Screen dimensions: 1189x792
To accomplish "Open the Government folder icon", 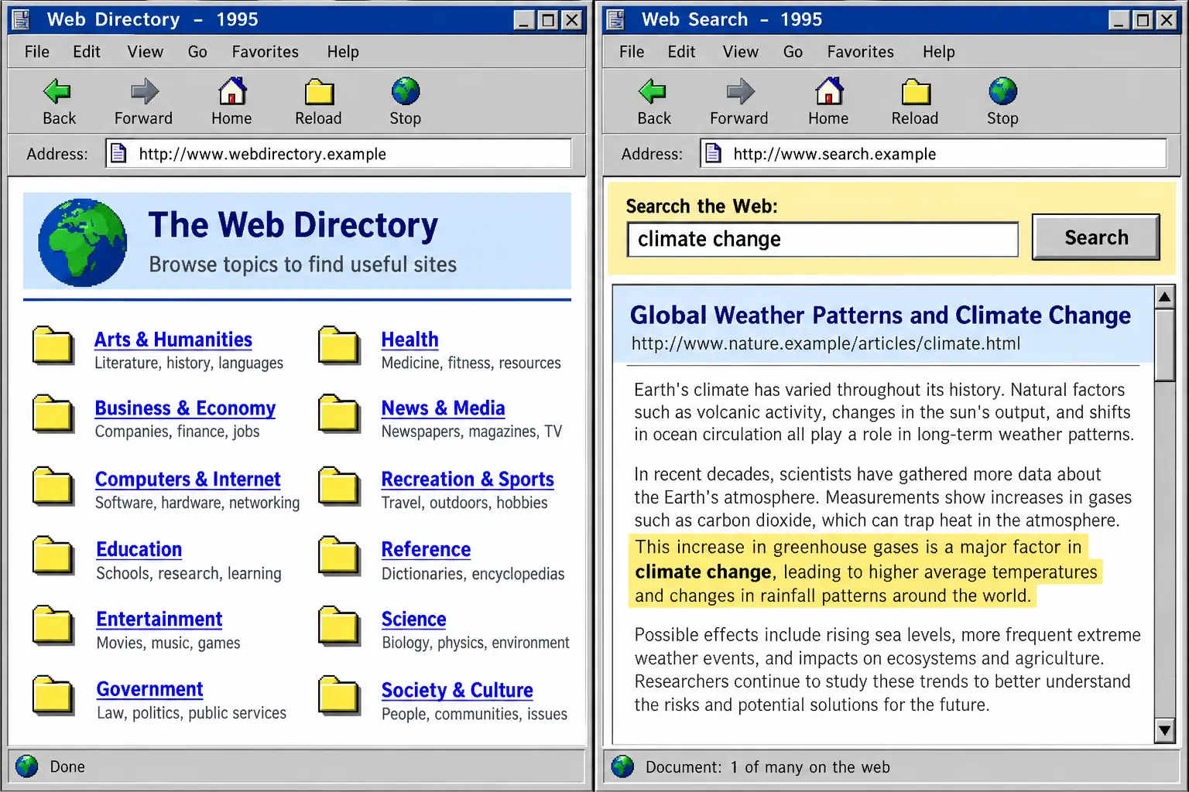I will point(53,695).
